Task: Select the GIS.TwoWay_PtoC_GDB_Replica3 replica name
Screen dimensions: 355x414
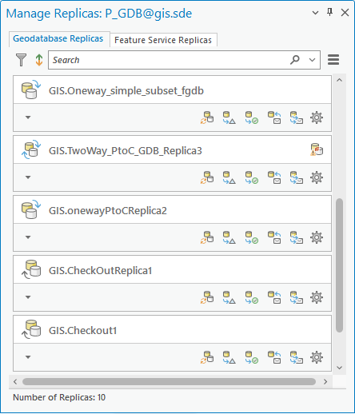Action: [x=126, y=151]
